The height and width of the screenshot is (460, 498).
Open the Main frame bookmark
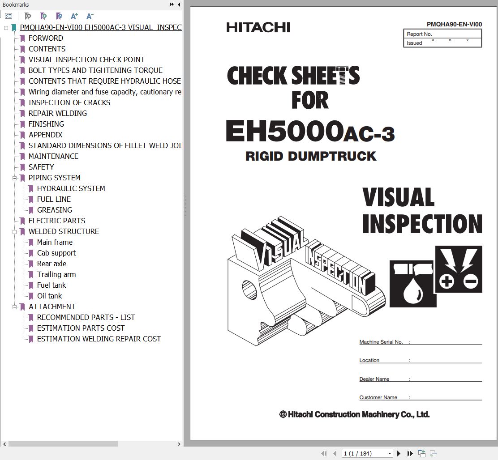pos(55,243)
